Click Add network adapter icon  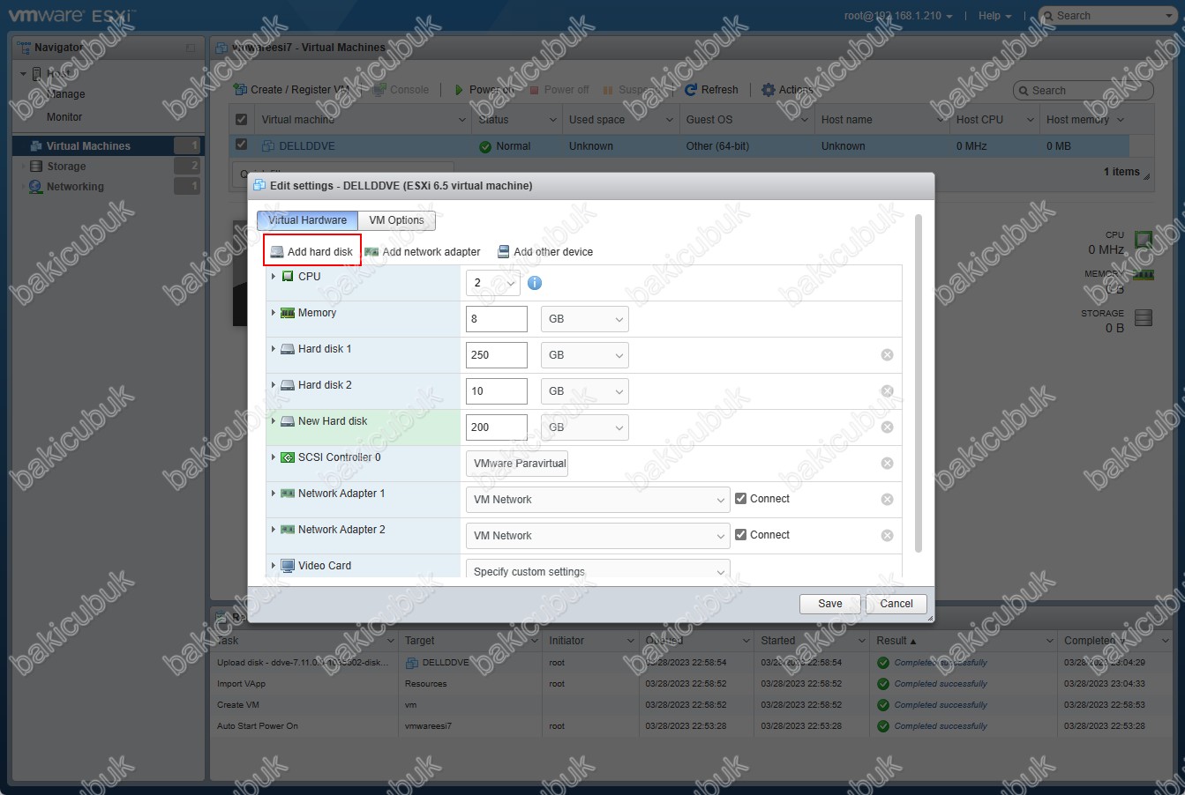pos(371,251)
